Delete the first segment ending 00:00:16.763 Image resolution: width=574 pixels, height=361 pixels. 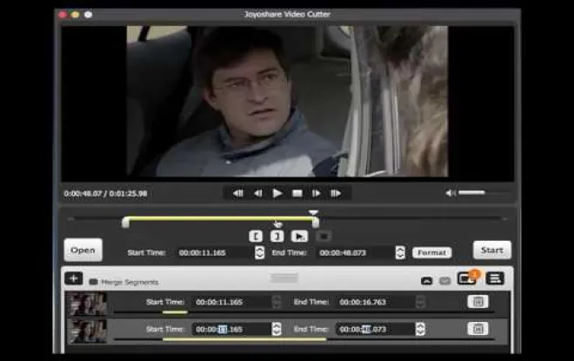pyautogui.click(x=477, y=302)
